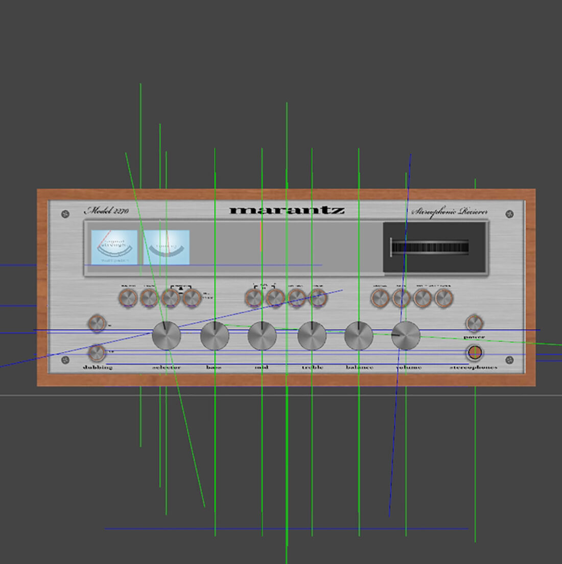Image resolution: width=562 pixels, height=564 pixels.
Task: Toggle fourth push button in right button group
Action: coord(444,298)
